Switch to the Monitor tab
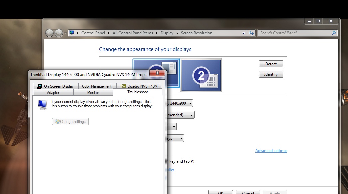The image size is (348, 194). pyautogui.click(x=93, y=93)
